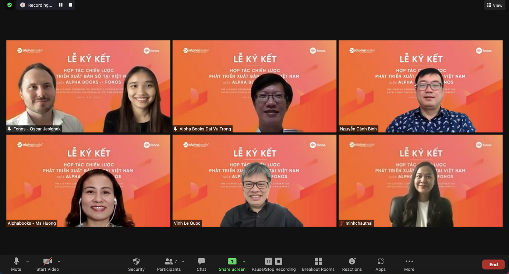The image size is (509, 274).
Task: Click the green encryption shield icon
Action: [x=10, y=5]
